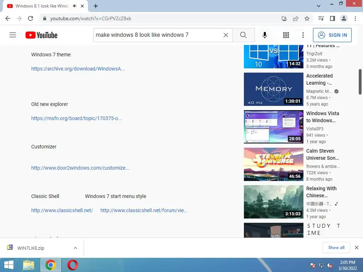
Task: Close the Windows 8.1 YouTube tab
Action: tap(82, 6)
